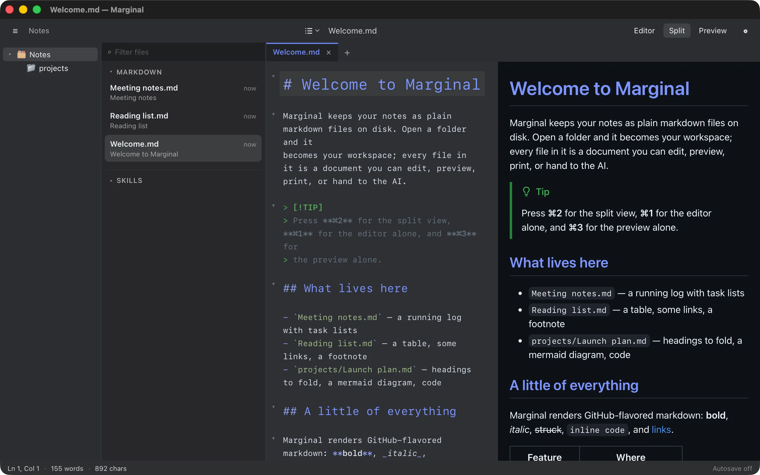Toggle Autosave off in status bar
760x475 pixels.
[732, 468]
